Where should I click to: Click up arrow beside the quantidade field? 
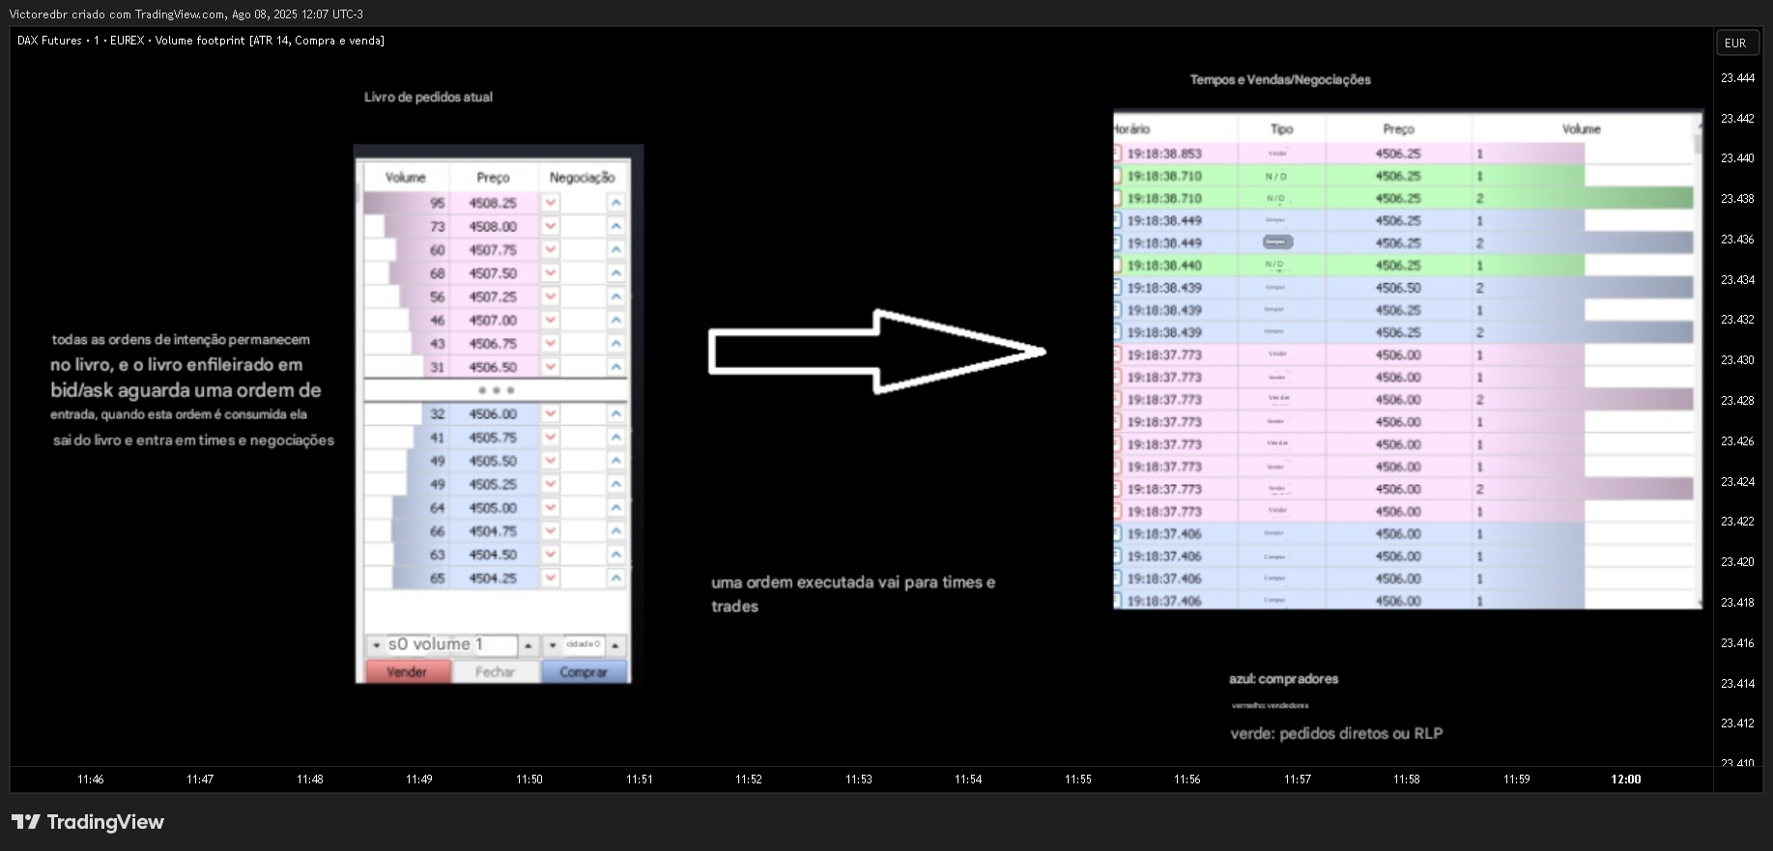click(615, 645)
